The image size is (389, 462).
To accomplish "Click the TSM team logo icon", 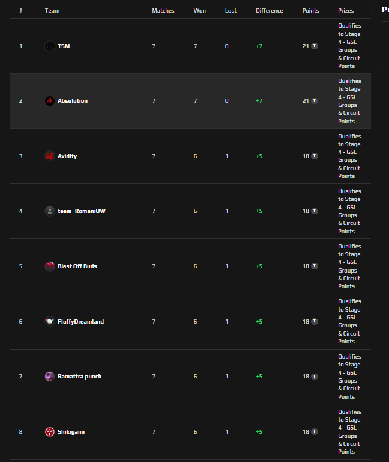I will [50, 46].
